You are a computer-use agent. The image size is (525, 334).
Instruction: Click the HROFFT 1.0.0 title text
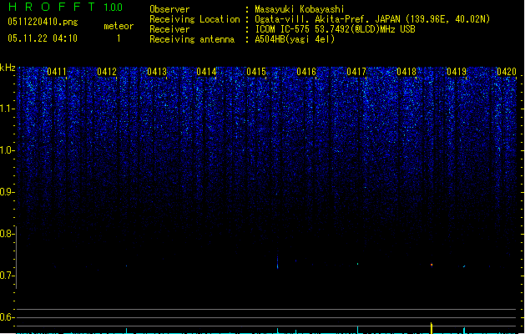pos(65,7)
